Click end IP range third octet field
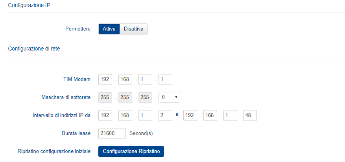This screenshot has height=162, width=345. click(230, 115)
